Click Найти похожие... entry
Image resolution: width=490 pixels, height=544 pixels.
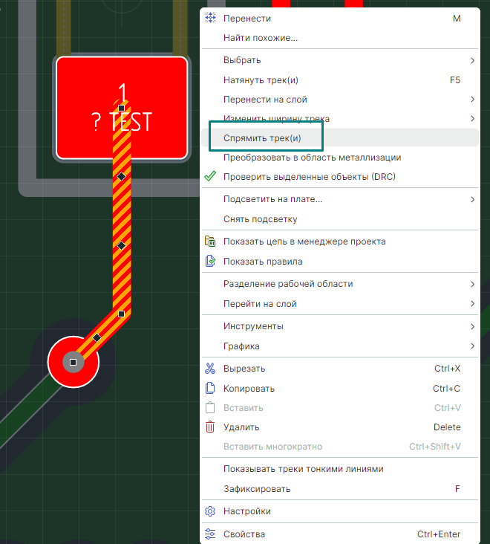pyautogui.click(x=261, y=38)
